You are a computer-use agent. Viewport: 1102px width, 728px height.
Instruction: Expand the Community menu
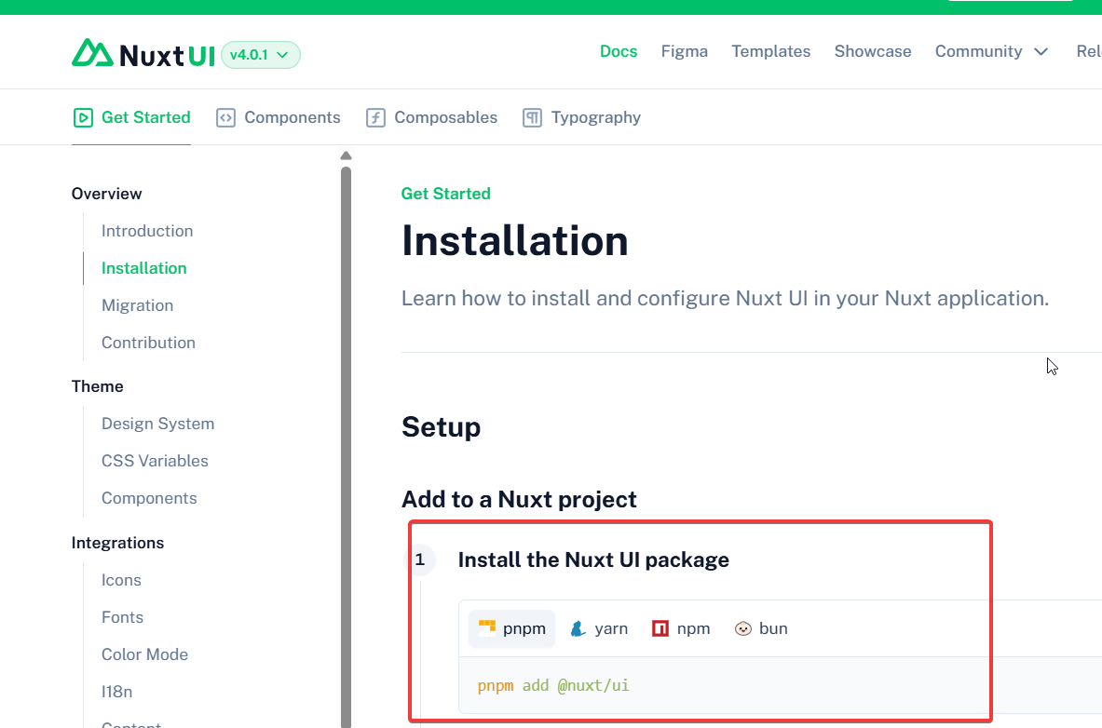[990, 51]
